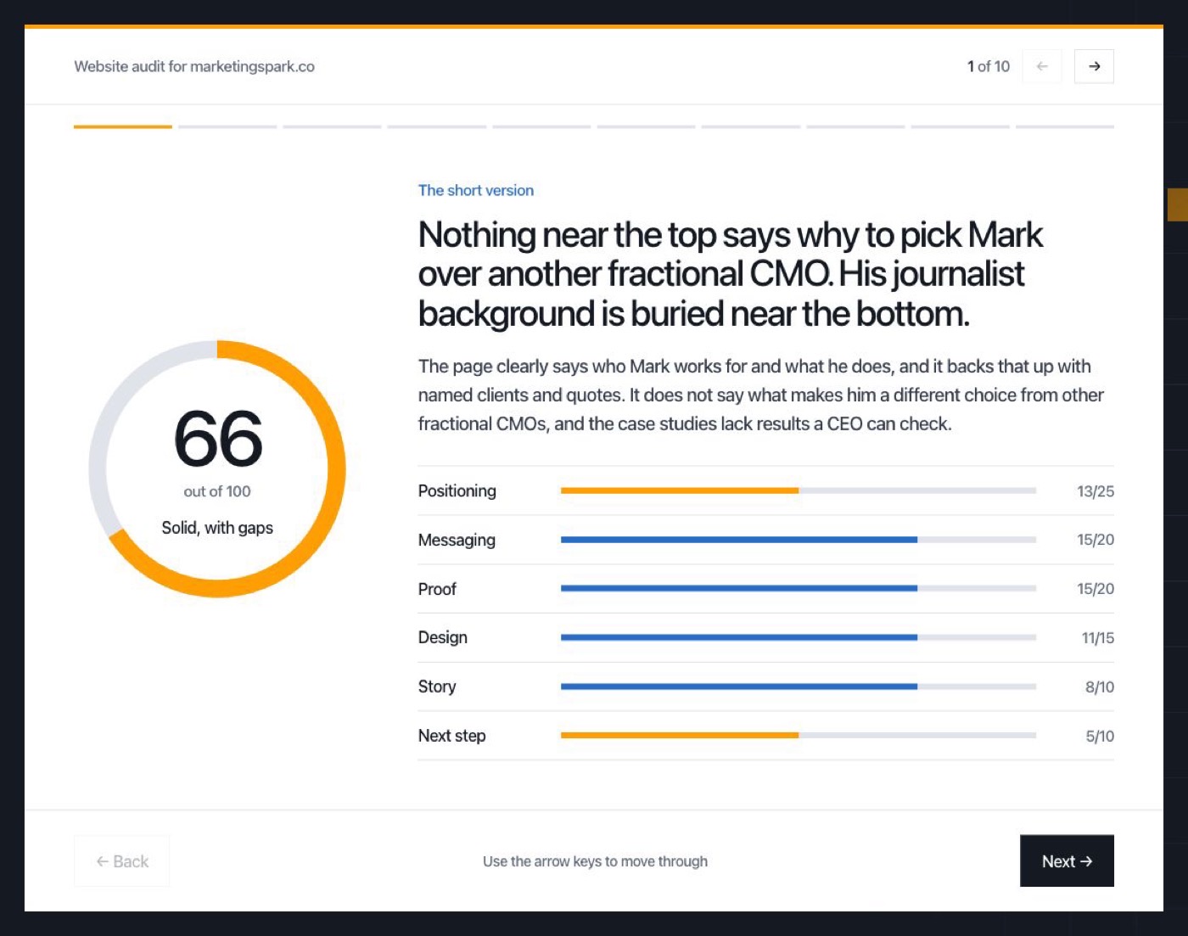Click the next-slide arrow icon beside "1 of 10"
The width and height of the screenshot is (1188, 936).
click(1094, 66)
